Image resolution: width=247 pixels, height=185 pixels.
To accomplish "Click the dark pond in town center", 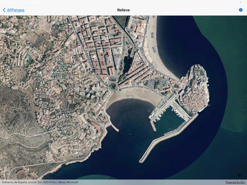I will coord(127,62).
